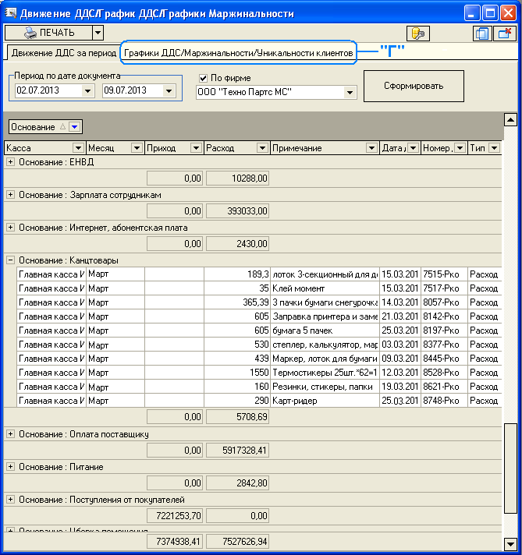Click the Сформировать button
The width and height of the screenshot is (522, 555).
point(414,86)
